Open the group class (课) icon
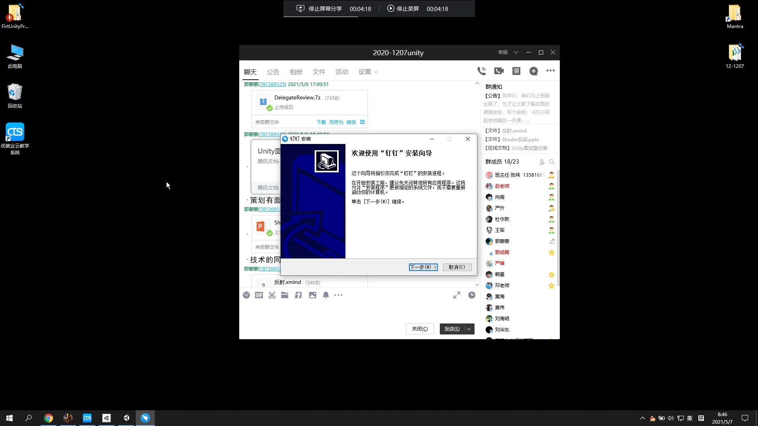 pos(516,71)
